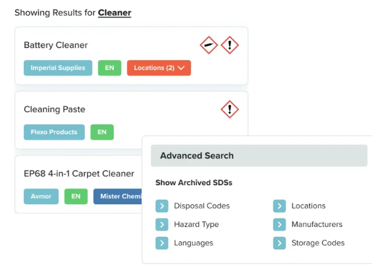The width and height of the screenshot is (372, 265).
Task: Click the Disposal Codes chevron icon
Action: pos(162,206)
